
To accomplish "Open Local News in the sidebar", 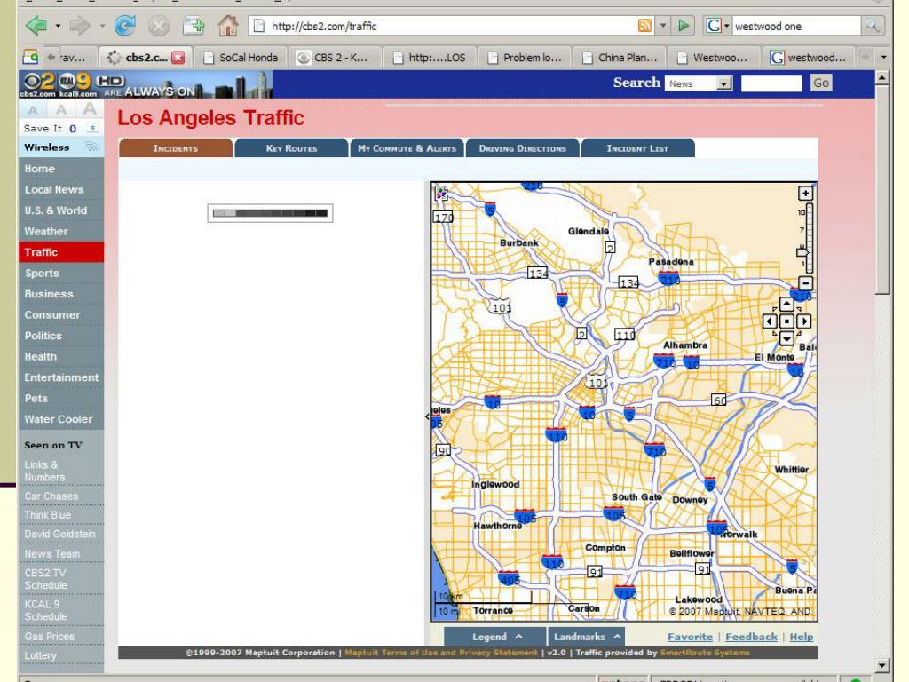I will click(61, 190).
